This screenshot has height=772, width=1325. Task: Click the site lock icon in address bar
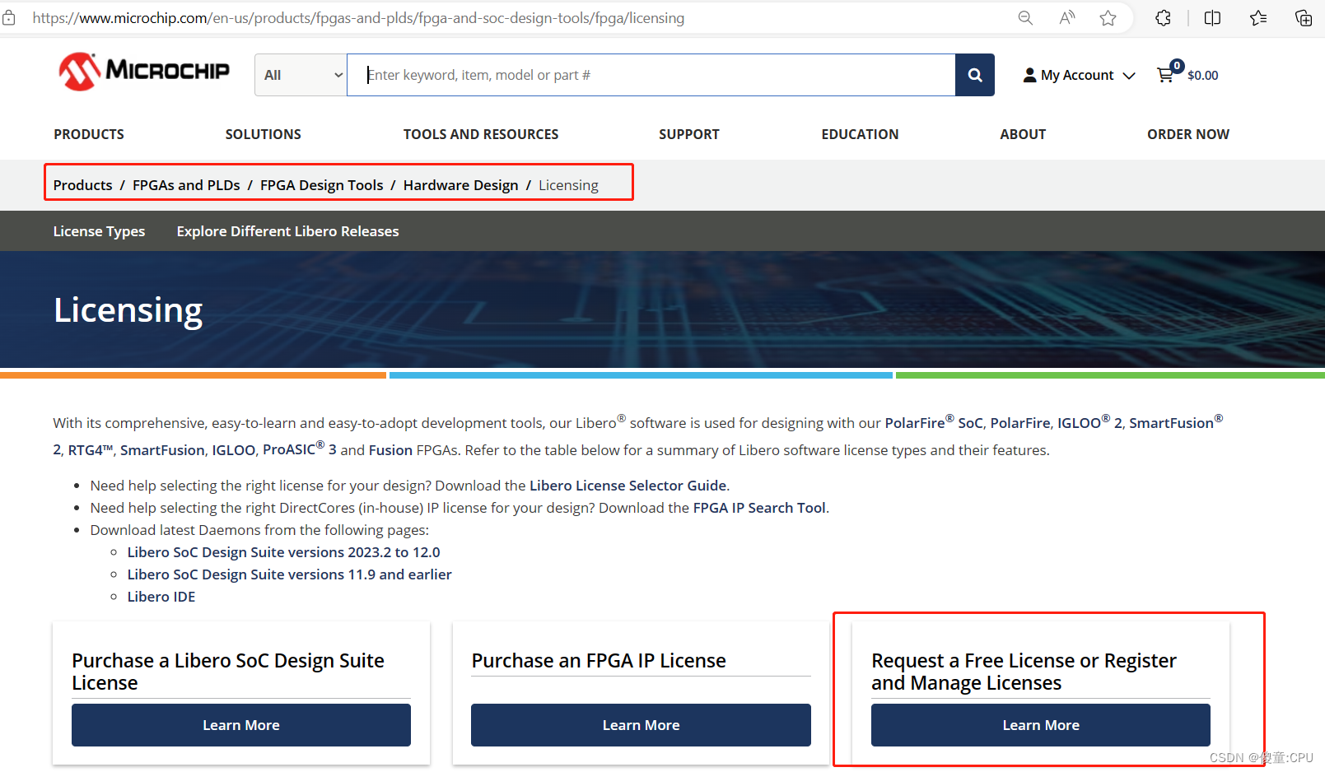[x=9, y=18]
